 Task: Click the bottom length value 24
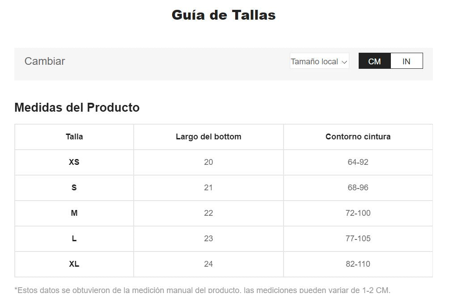pyautogui.click(x=208, y=264)
